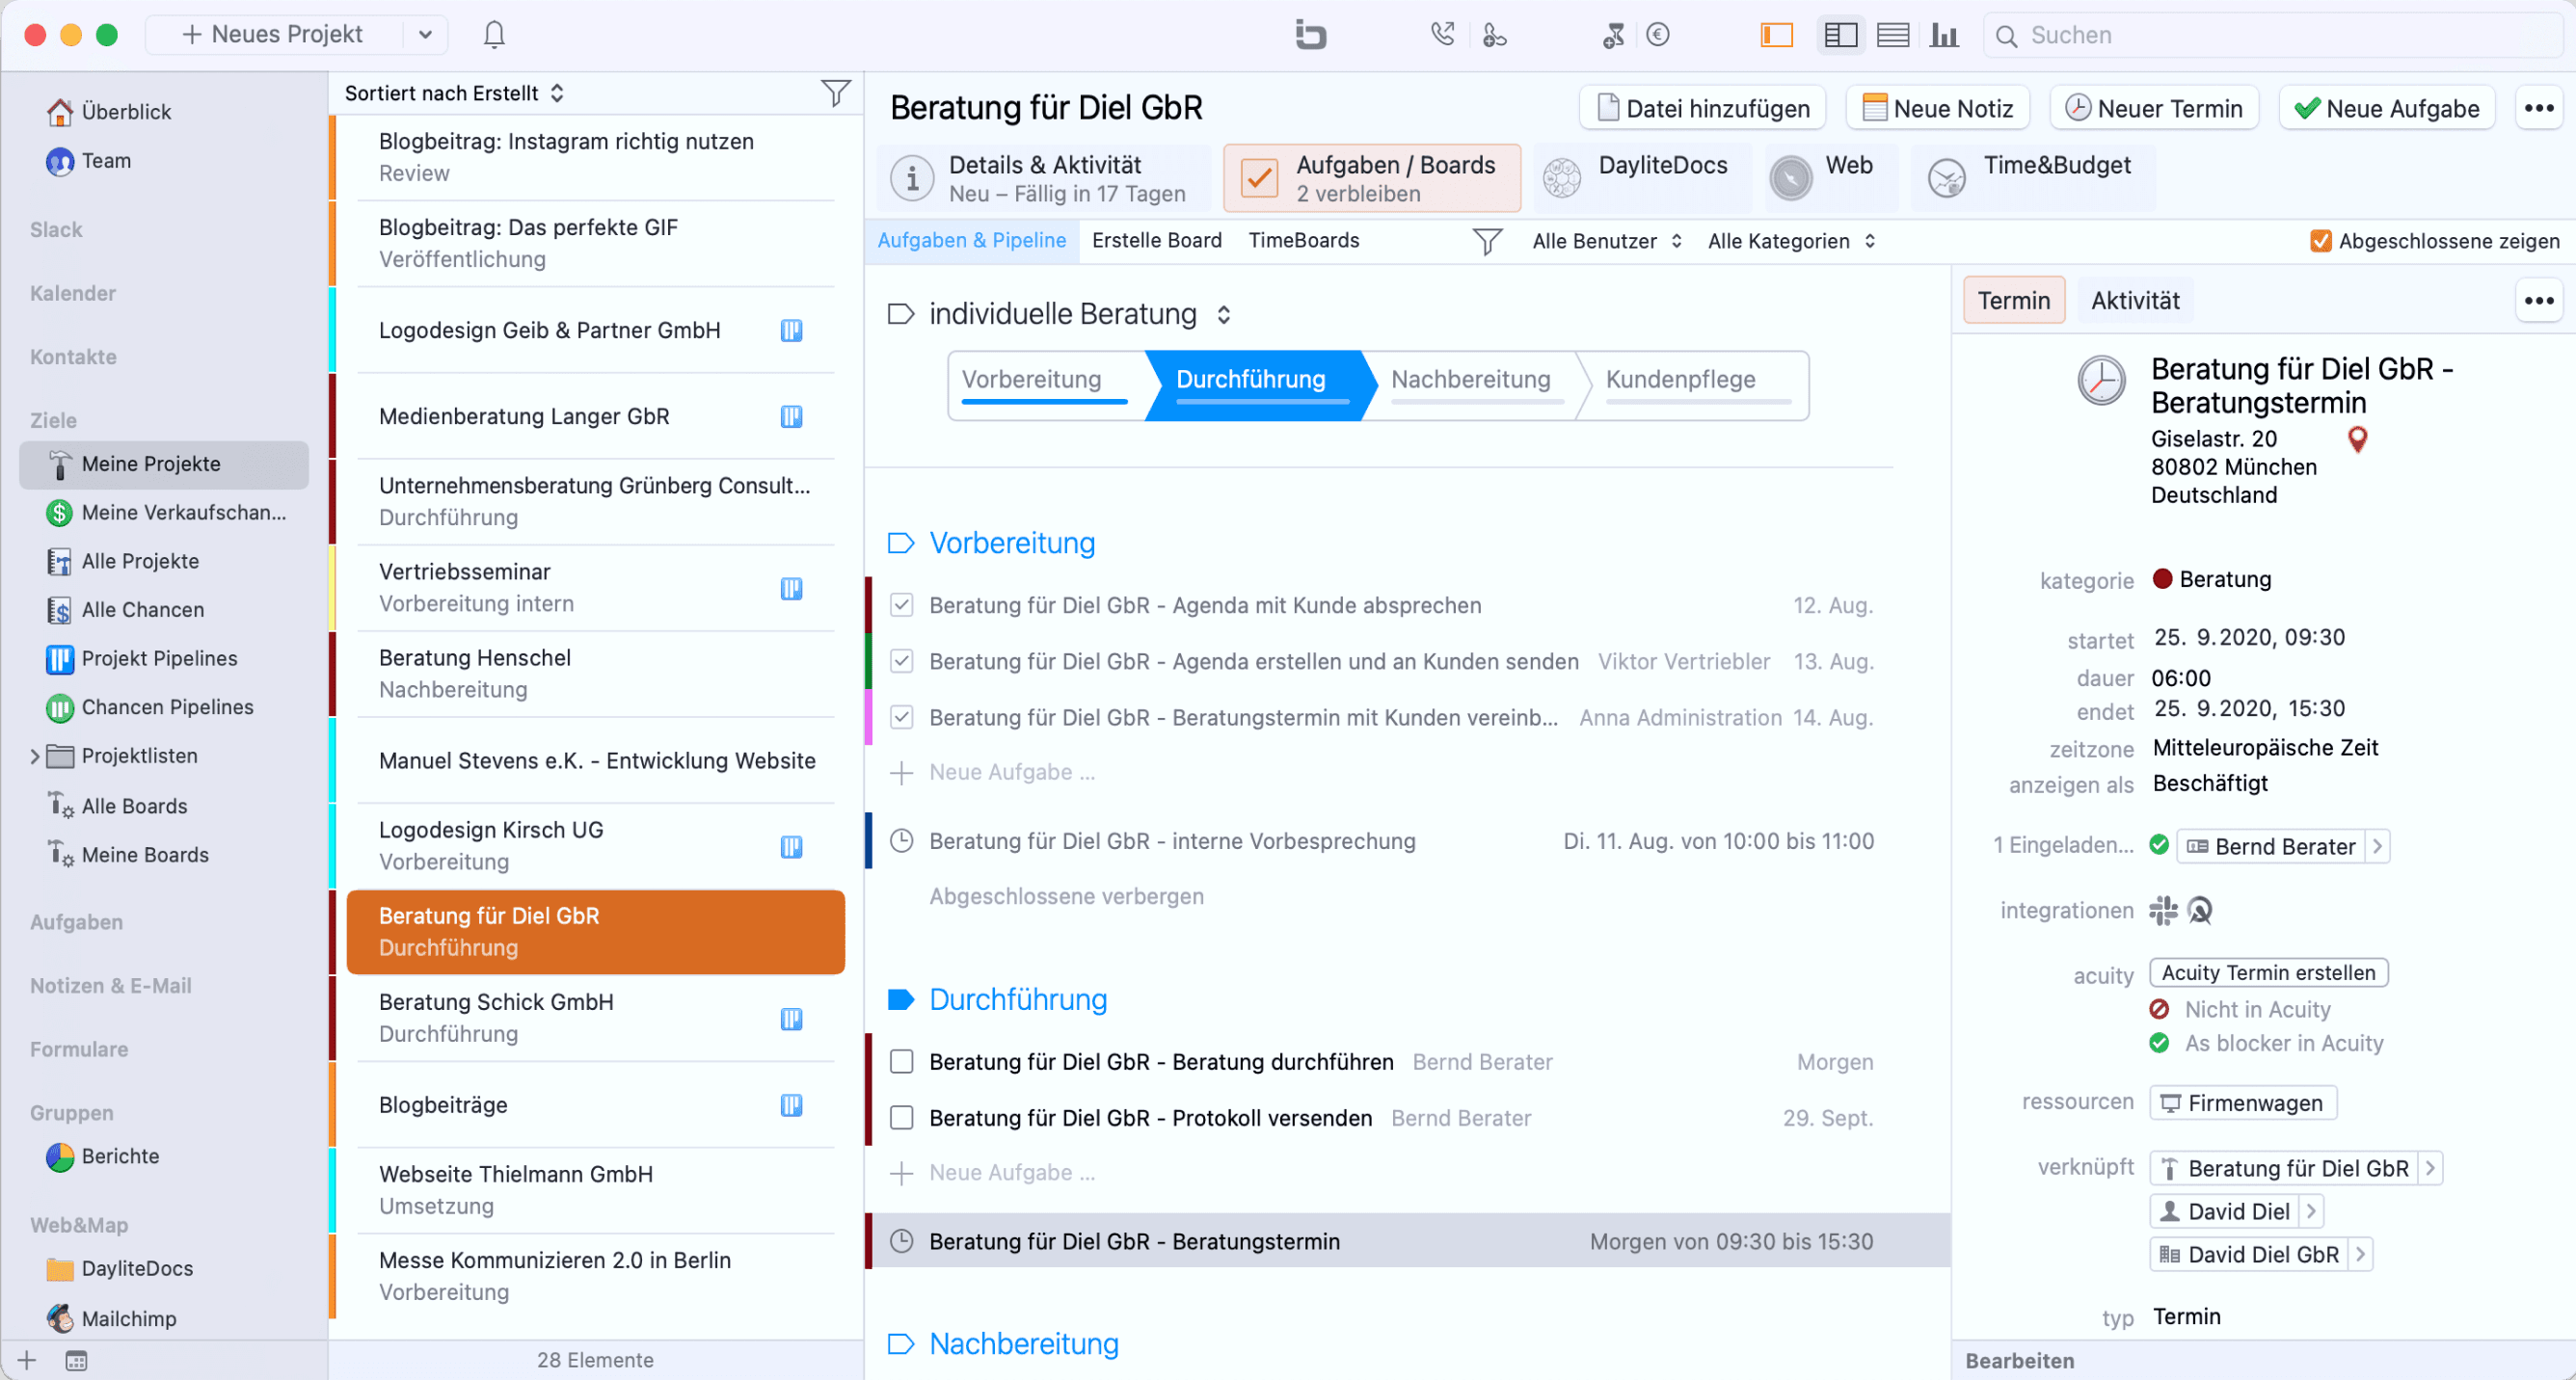
Task: Expand the Projektlisten folder
Action: (x=35, y=756)
